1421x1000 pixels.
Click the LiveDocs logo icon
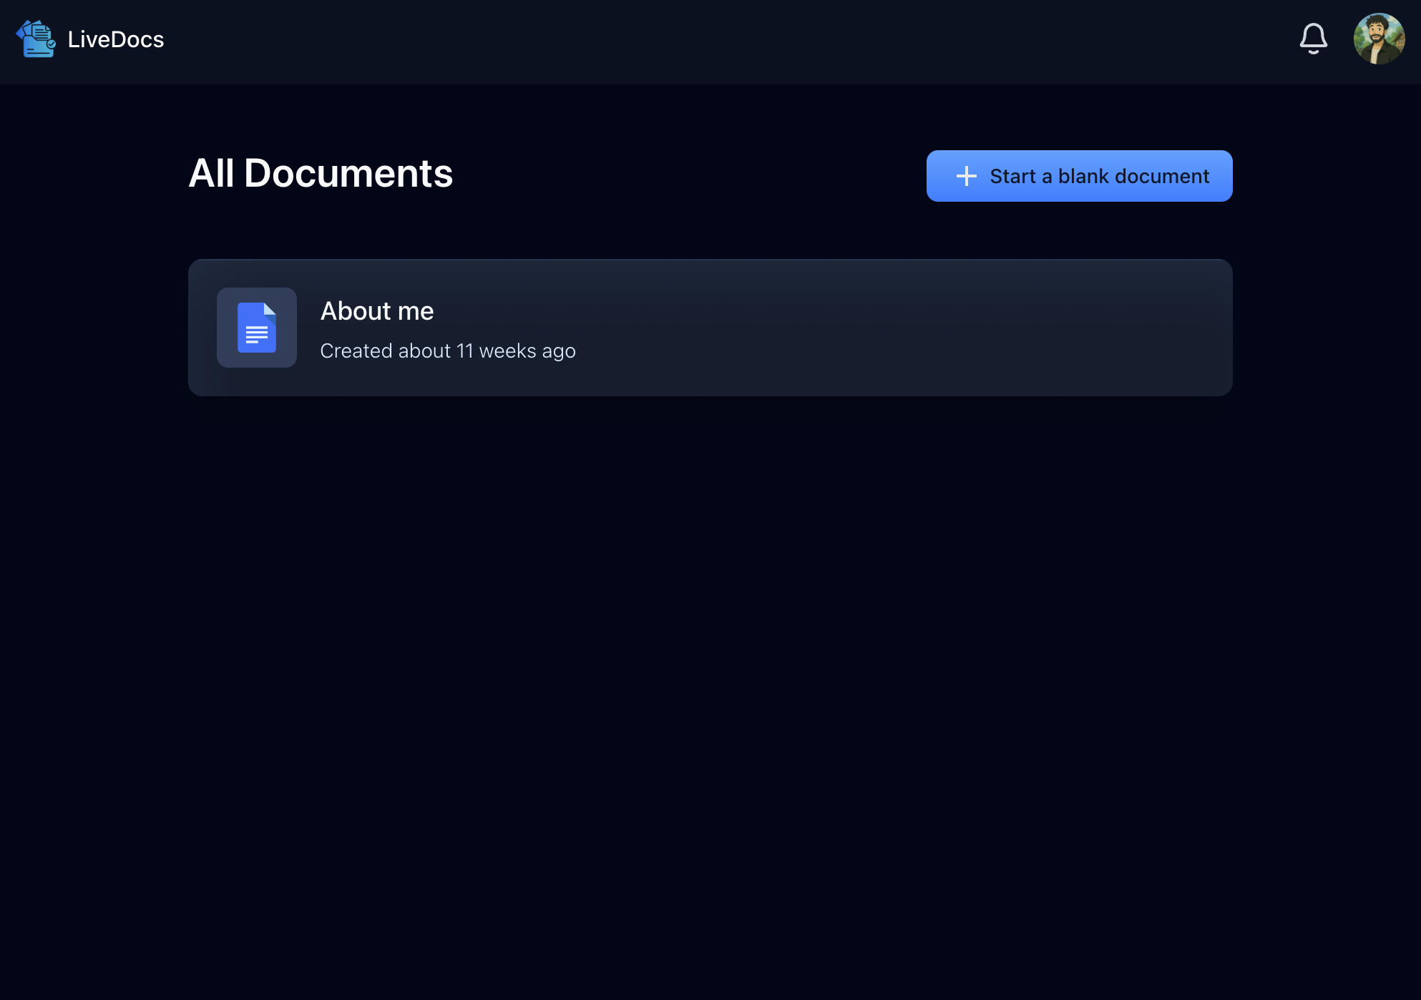(x=36, y=39)
